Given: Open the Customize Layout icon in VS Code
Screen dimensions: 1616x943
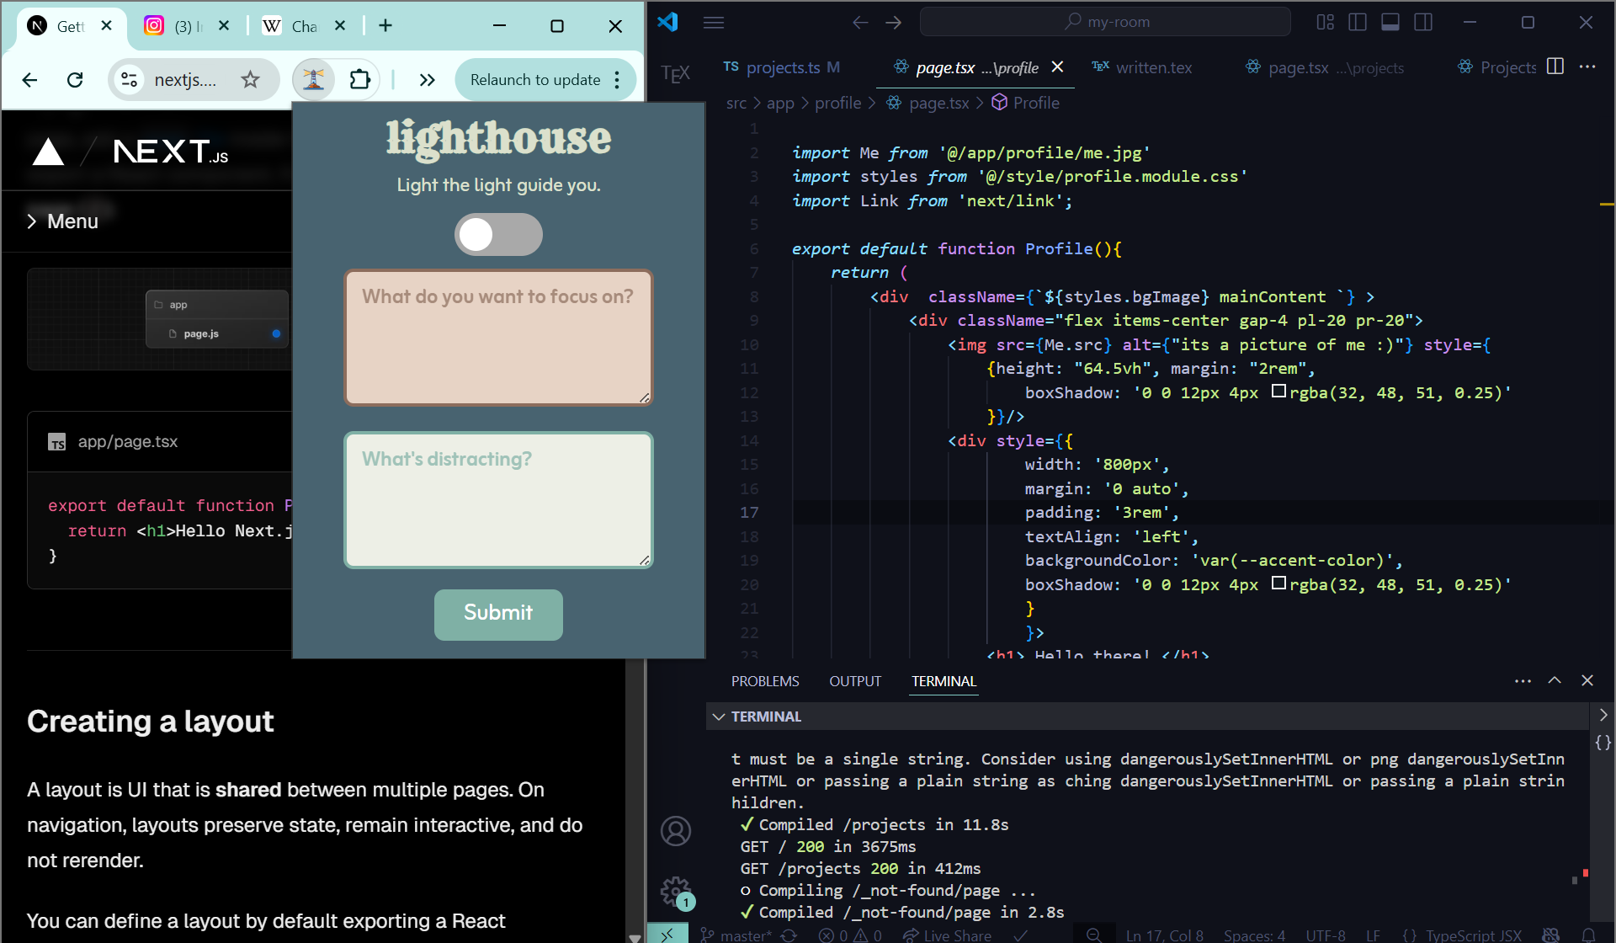Looking at the screenshot, I should point(1326,23).
